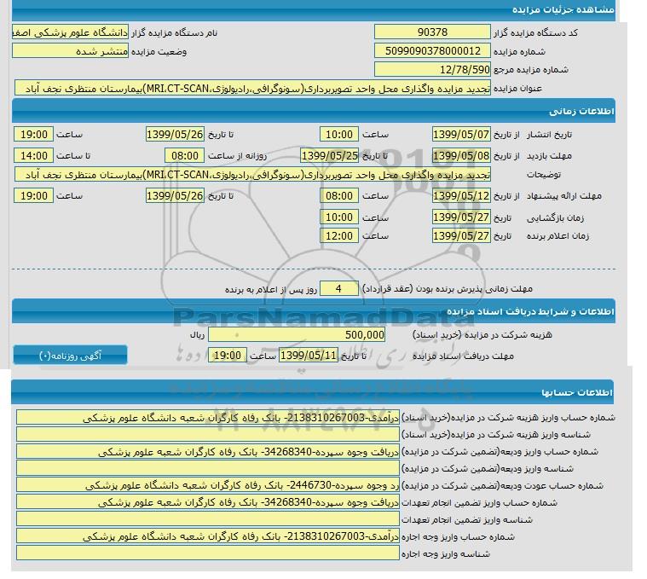Click the آگهی روزنامه(۰) button
The image size is (647, 579).
(70, 356)
